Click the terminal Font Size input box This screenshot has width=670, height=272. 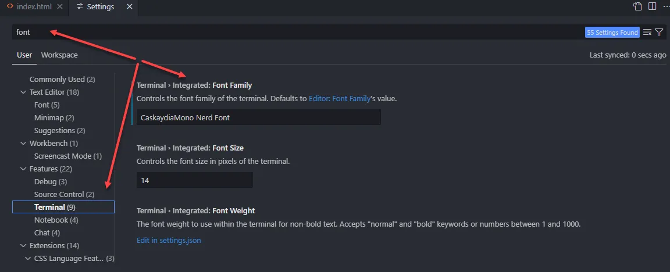click(194, 181)
